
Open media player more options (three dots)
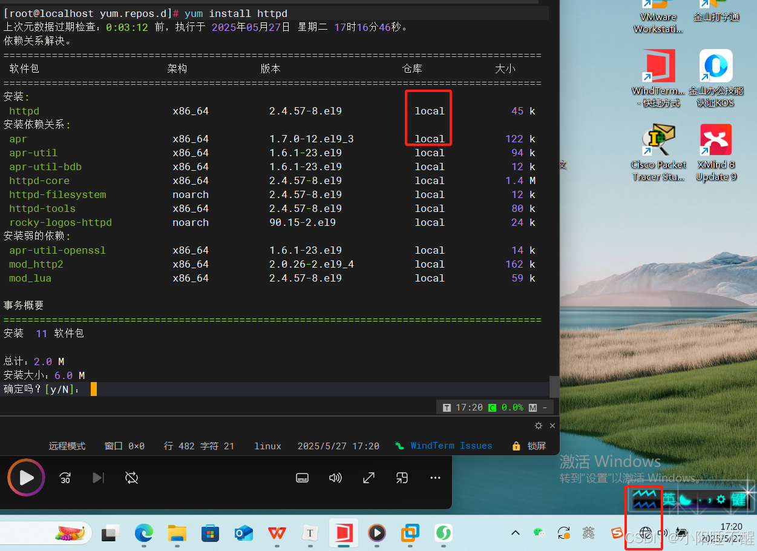pos(435,478)
